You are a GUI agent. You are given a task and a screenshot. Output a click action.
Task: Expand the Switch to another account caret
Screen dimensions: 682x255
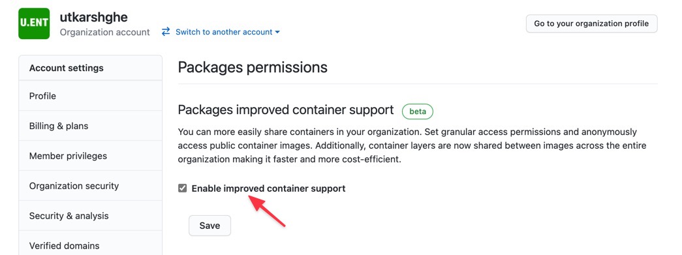click(277, 32)
